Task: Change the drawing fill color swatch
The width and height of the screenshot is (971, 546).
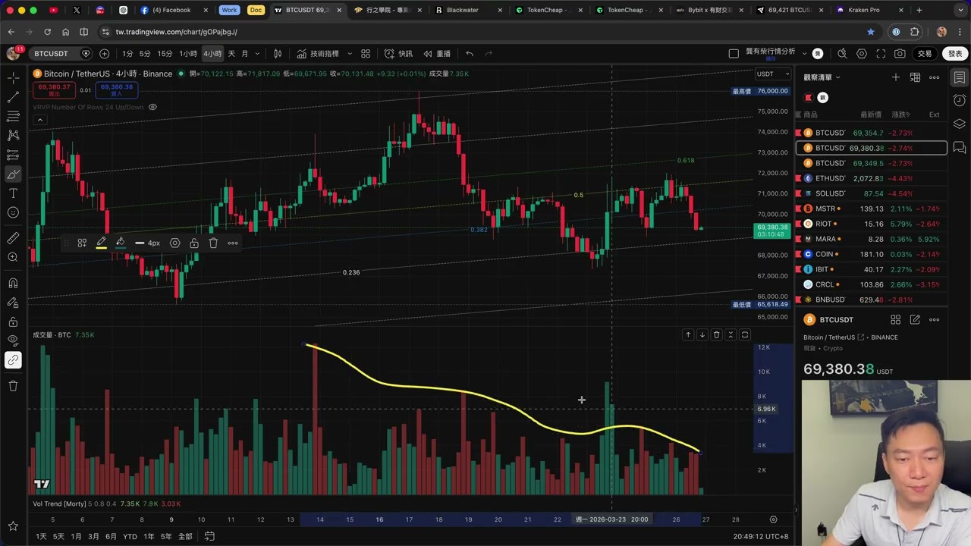Action: [120, 243]
